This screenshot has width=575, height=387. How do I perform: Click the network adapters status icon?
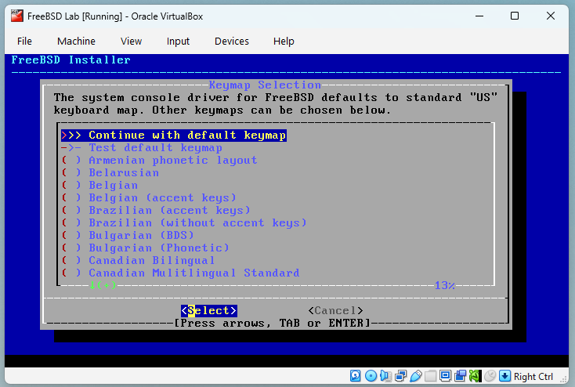point(400,375)
